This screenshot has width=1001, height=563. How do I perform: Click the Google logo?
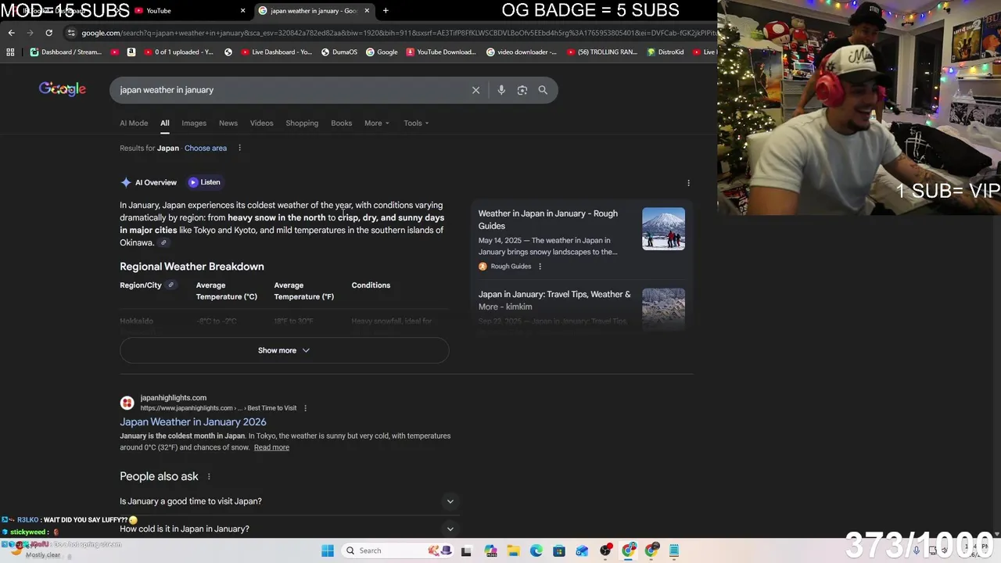pyautogui.click(x=63, y=89)
